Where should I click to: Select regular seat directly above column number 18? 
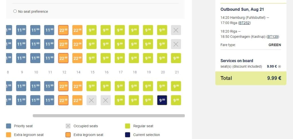[x=134, y=58]
